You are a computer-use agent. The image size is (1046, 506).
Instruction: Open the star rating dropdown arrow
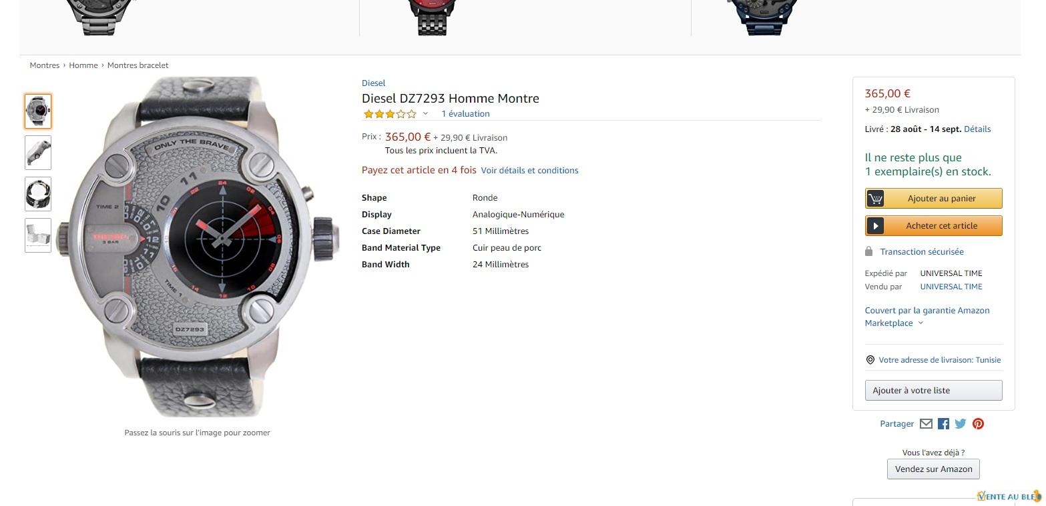click(425, 113)
